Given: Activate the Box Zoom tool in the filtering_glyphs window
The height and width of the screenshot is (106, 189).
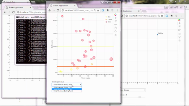Looking at the screenshot, I should [x=180, y=26].
